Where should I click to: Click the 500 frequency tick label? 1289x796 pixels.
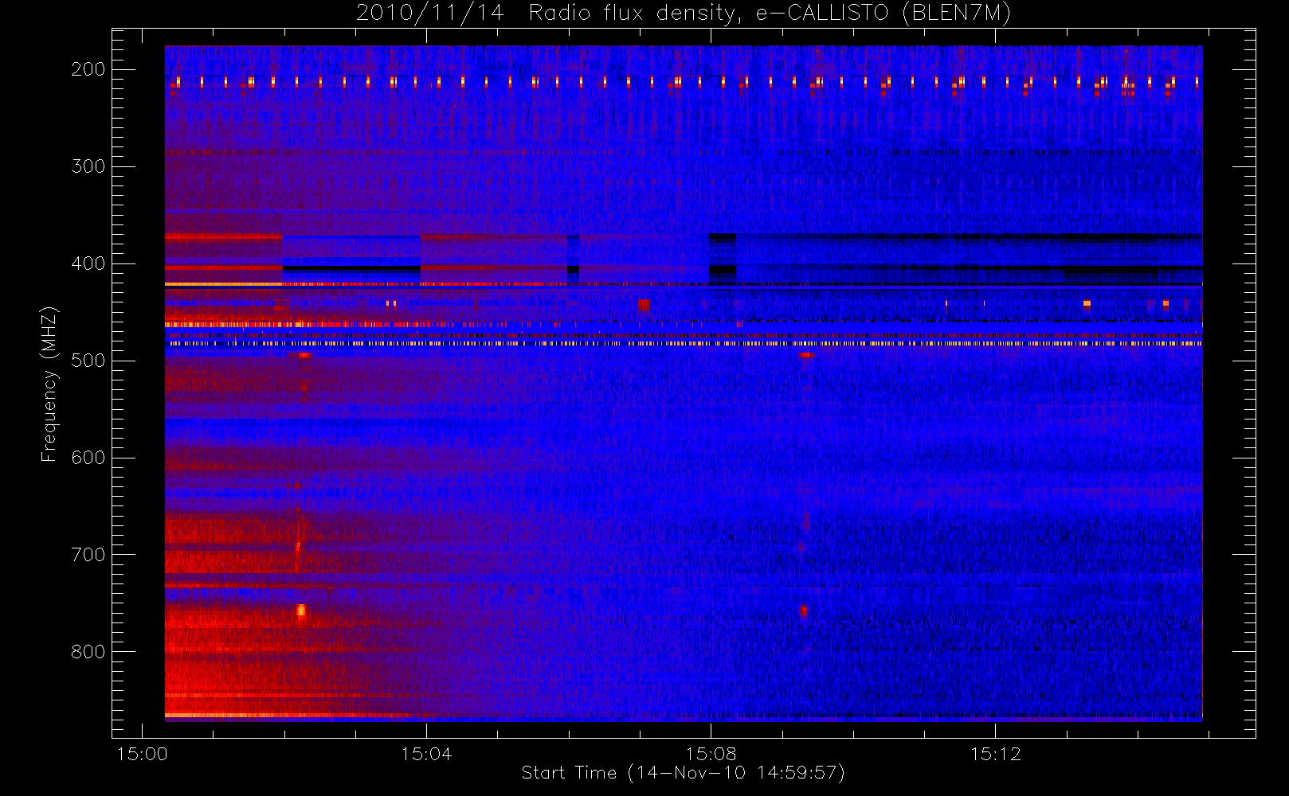(x=88, y=361)
